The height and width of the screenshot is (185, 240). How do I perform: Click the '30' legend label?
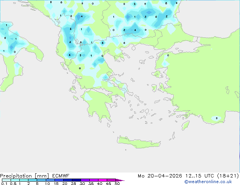tap(82, 183)
